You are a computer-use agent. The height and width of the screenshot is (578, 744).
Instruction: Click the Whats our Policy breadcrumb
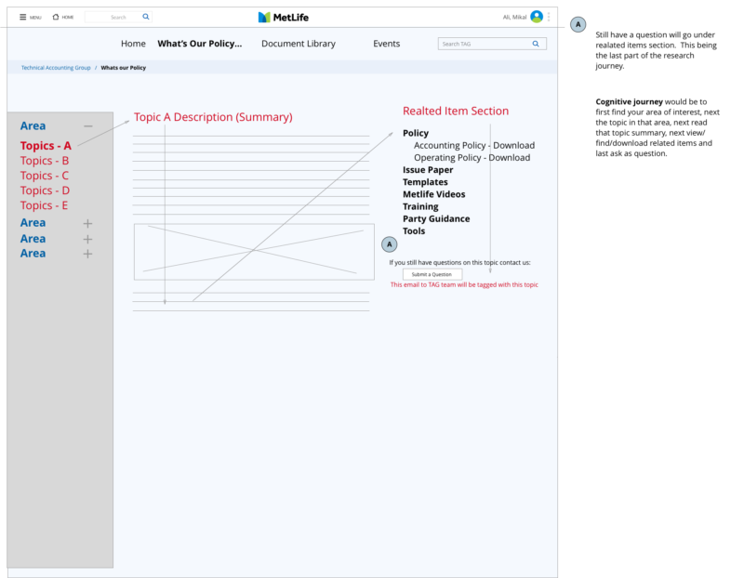124,68
